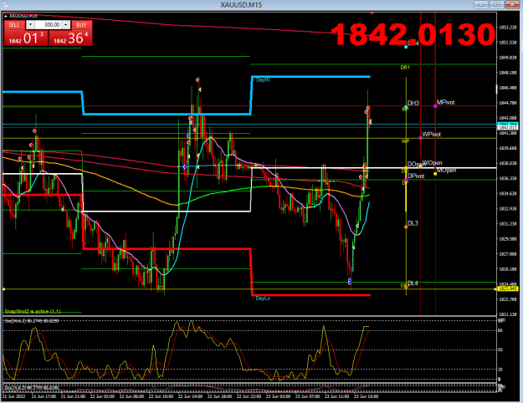Select the MOpen level label

[x=446, y=171]
